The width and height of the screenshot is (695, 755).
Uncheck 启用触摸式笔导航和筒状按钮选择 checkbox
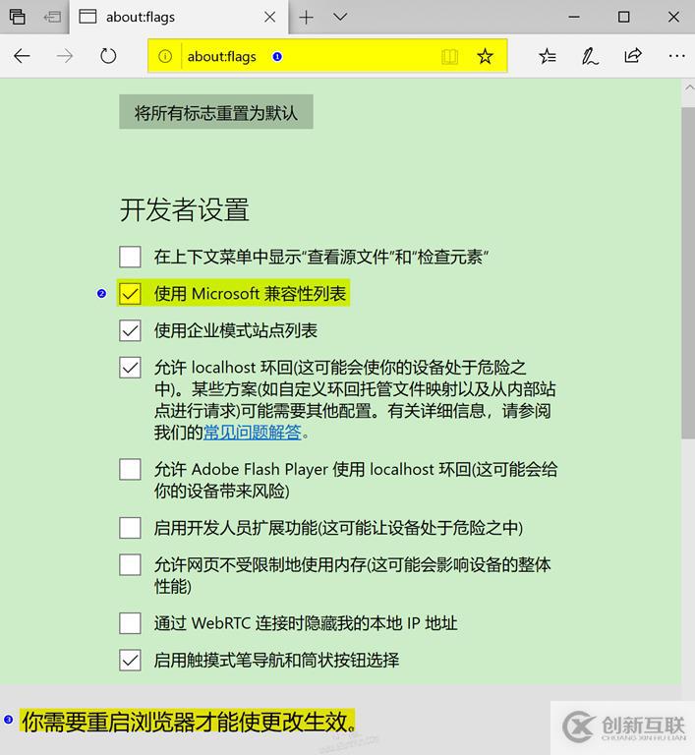point(130,661)
